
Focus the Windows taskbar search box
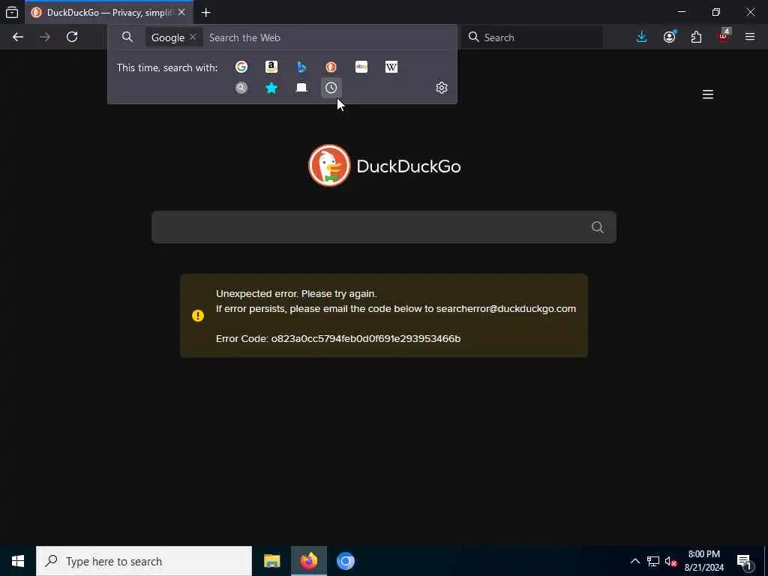coord(144,561)
